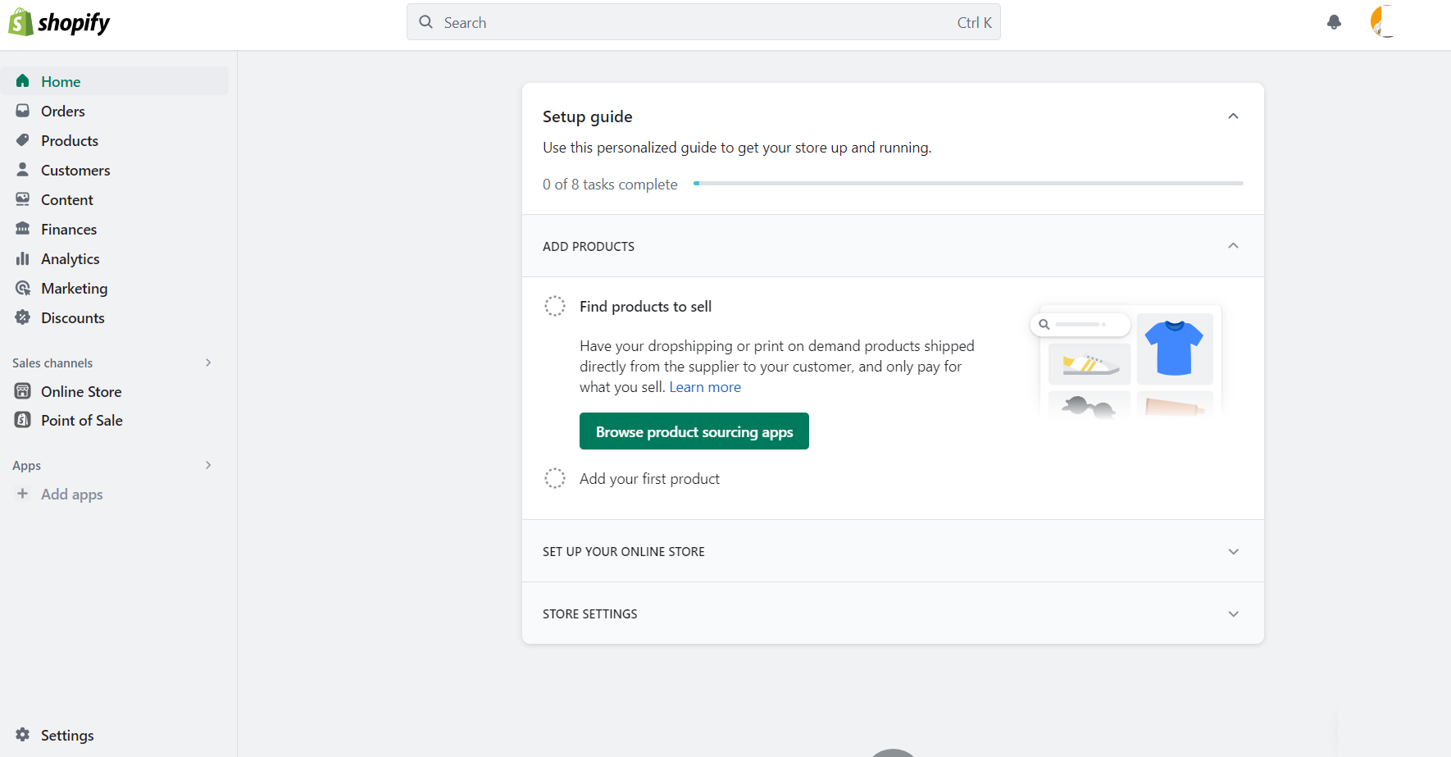Mark 'Add your first product' task circle
This screenshot has height=757, width=1451.
click(555, 478)
